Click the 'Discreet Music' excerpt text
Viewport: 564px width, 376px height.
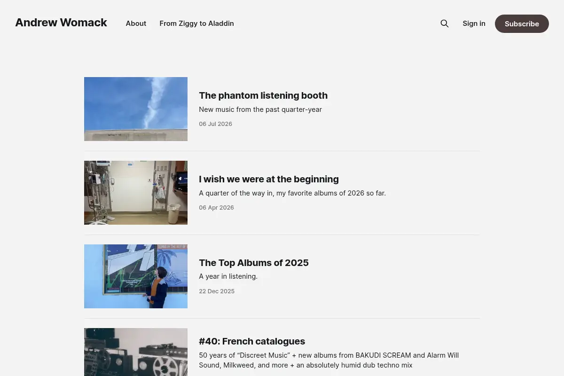point(329,360)
